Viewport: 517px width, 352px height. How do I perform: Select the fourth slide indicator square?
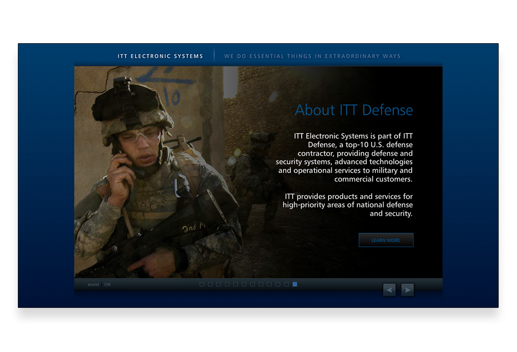pyautogui.click(x=227, y=284)
